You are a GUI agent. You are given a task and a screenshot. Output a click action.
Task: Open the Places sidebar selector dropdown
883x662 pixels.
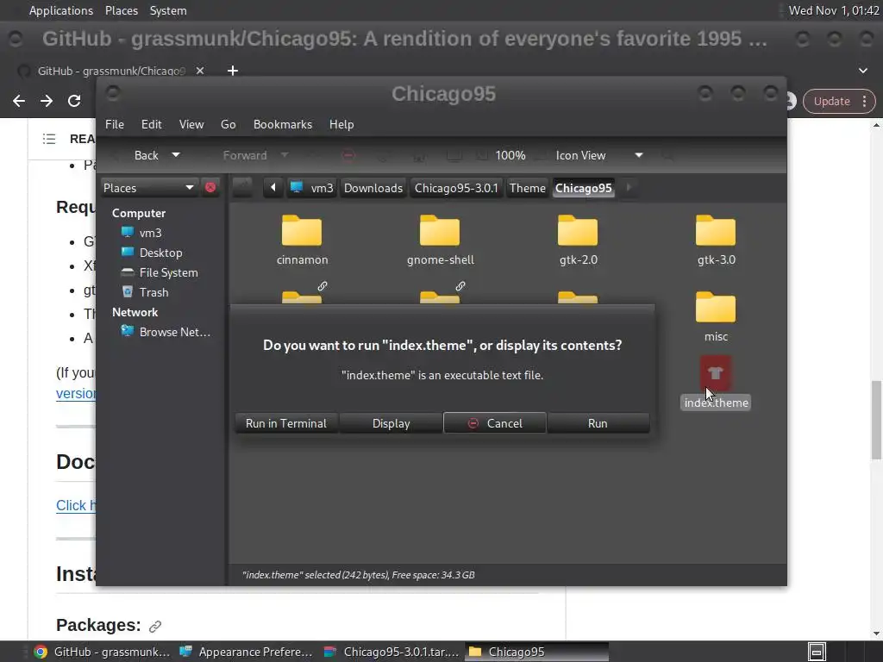point(148,187)
